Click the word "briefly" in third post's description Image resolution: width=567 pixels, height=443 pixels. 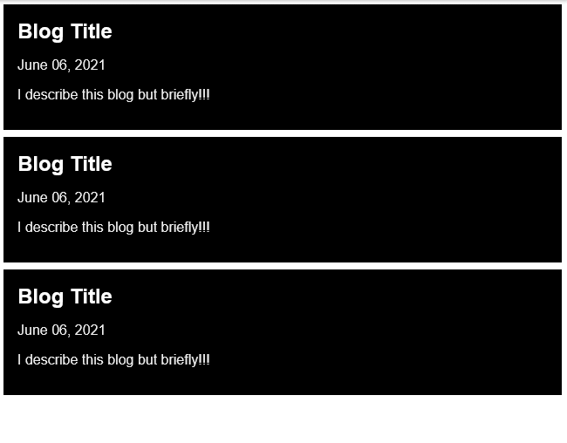point(180,360)
